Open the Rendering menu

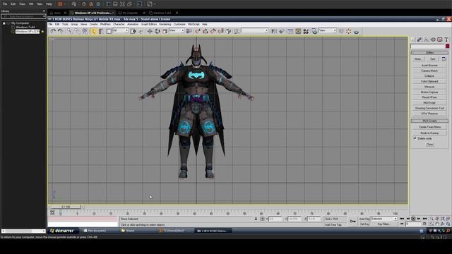point(165,25)
